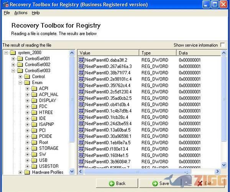Click DWORD icon of NextParentID.1fcb28c.4
The width and height of the screenshot is (230, 192).
[x=81, y=117]
